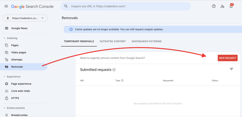Click the Core web vitals gauge icon
The height and width of the screenshot is (117, 242).
6,91
